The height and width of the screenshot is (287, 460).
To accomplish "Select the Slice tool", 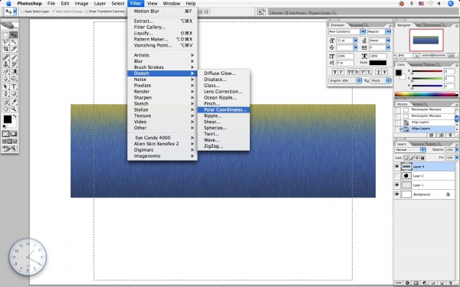I will tap(14, 49).
